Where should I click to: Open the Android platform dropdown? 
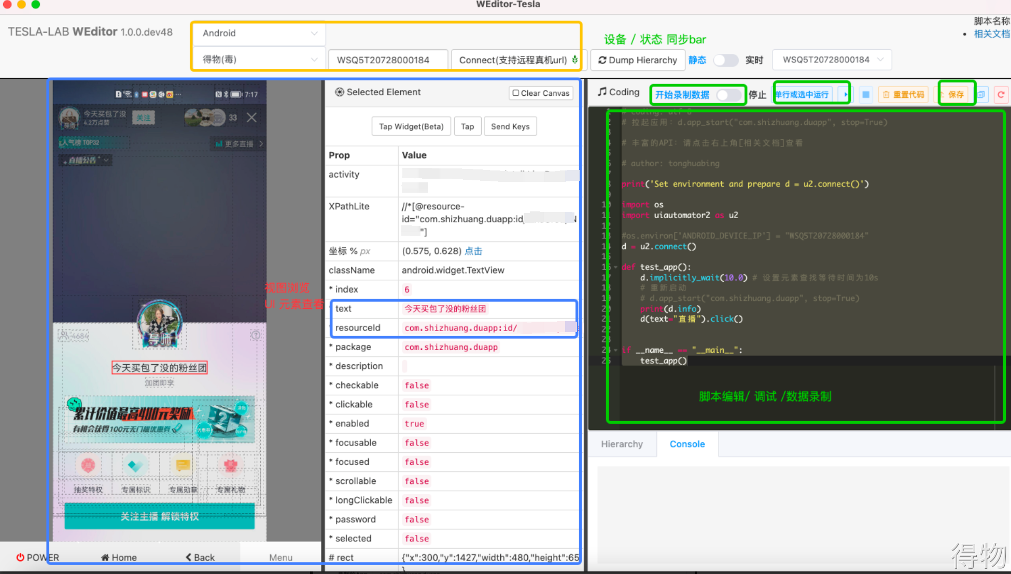(x=259, y=33)
